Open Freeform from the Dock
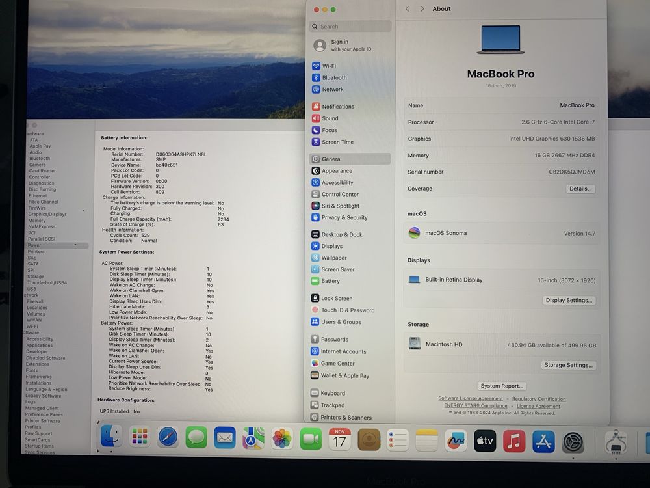This screenshot has height=488, width=650. click(456, 441)
